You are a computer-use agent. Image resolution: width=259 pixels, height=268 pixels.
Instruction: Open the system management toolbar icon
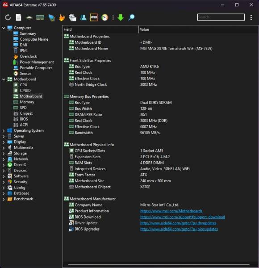pyautogui.click(x=72, y=17)
